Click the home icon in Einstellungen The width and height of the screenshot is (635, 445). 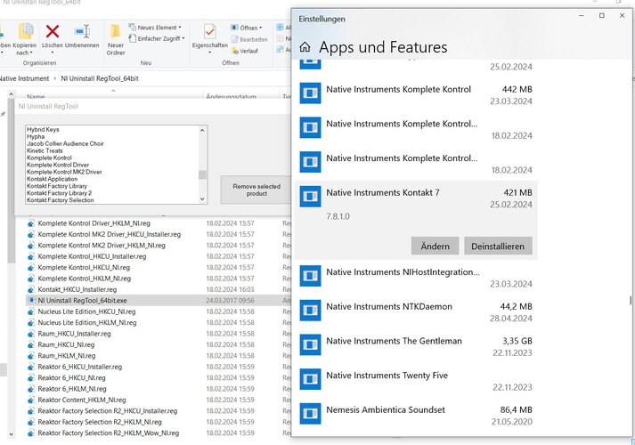click(305, 47)
